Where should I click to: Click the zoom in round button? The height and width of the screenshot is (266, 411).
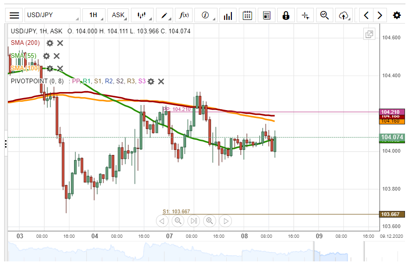[x=210, y=221]
